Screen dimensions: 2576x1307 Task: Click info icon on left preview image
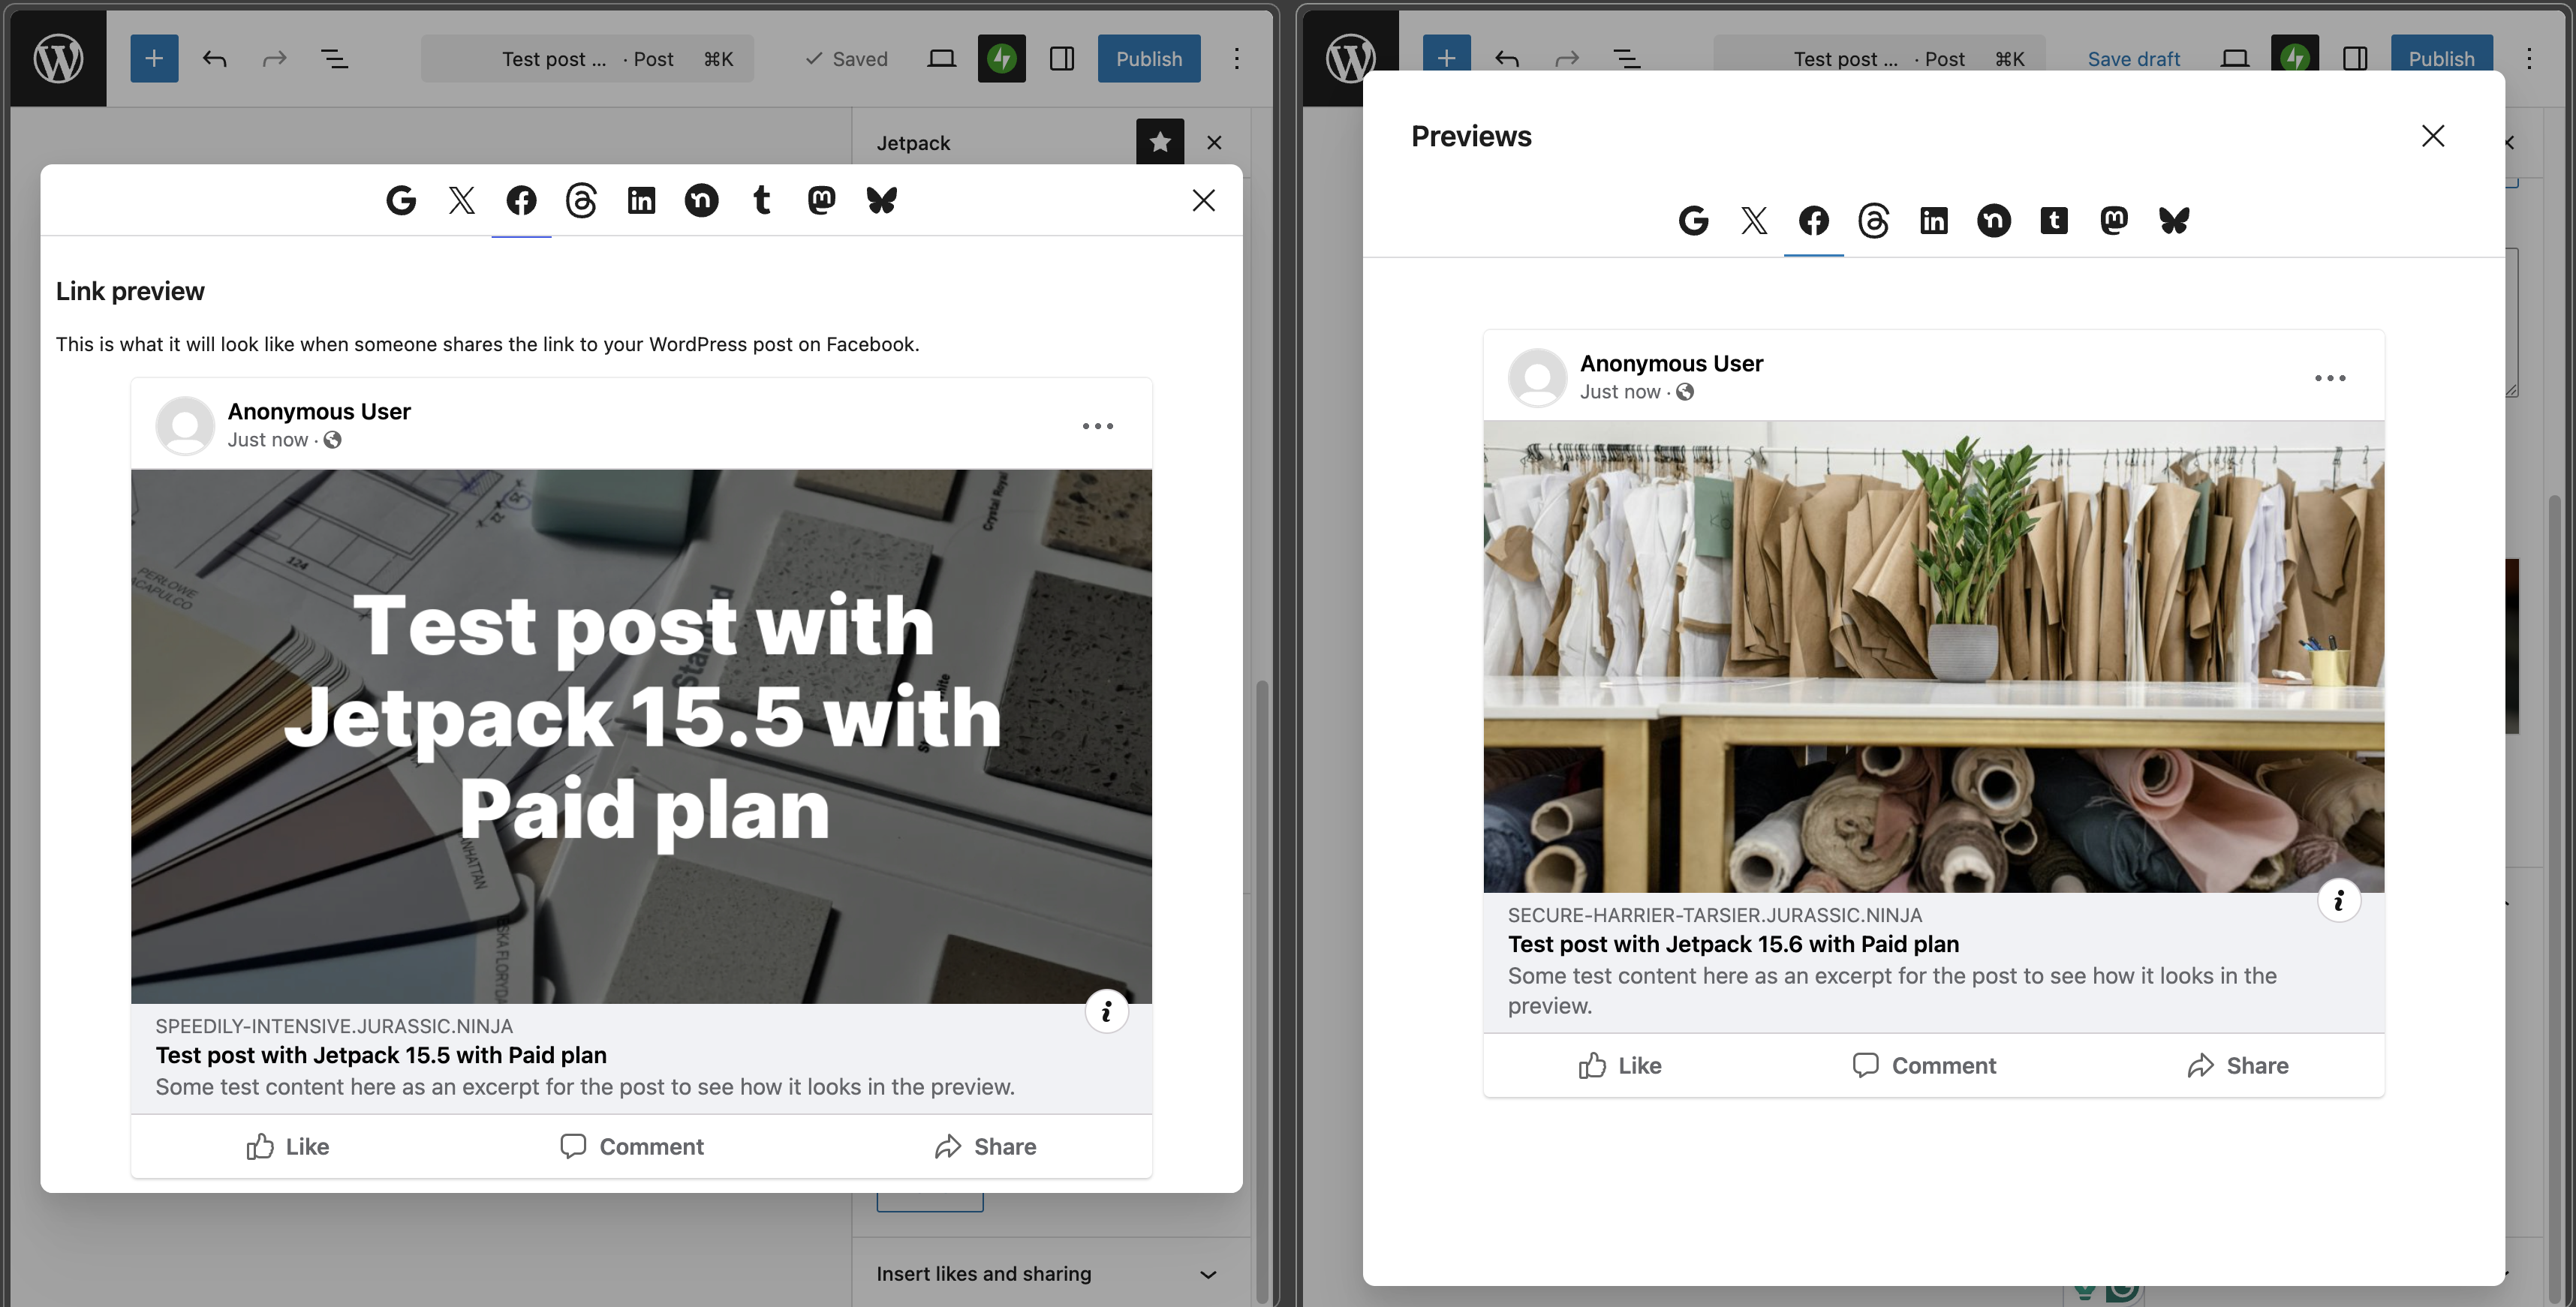click(x=1106, y=1012)
